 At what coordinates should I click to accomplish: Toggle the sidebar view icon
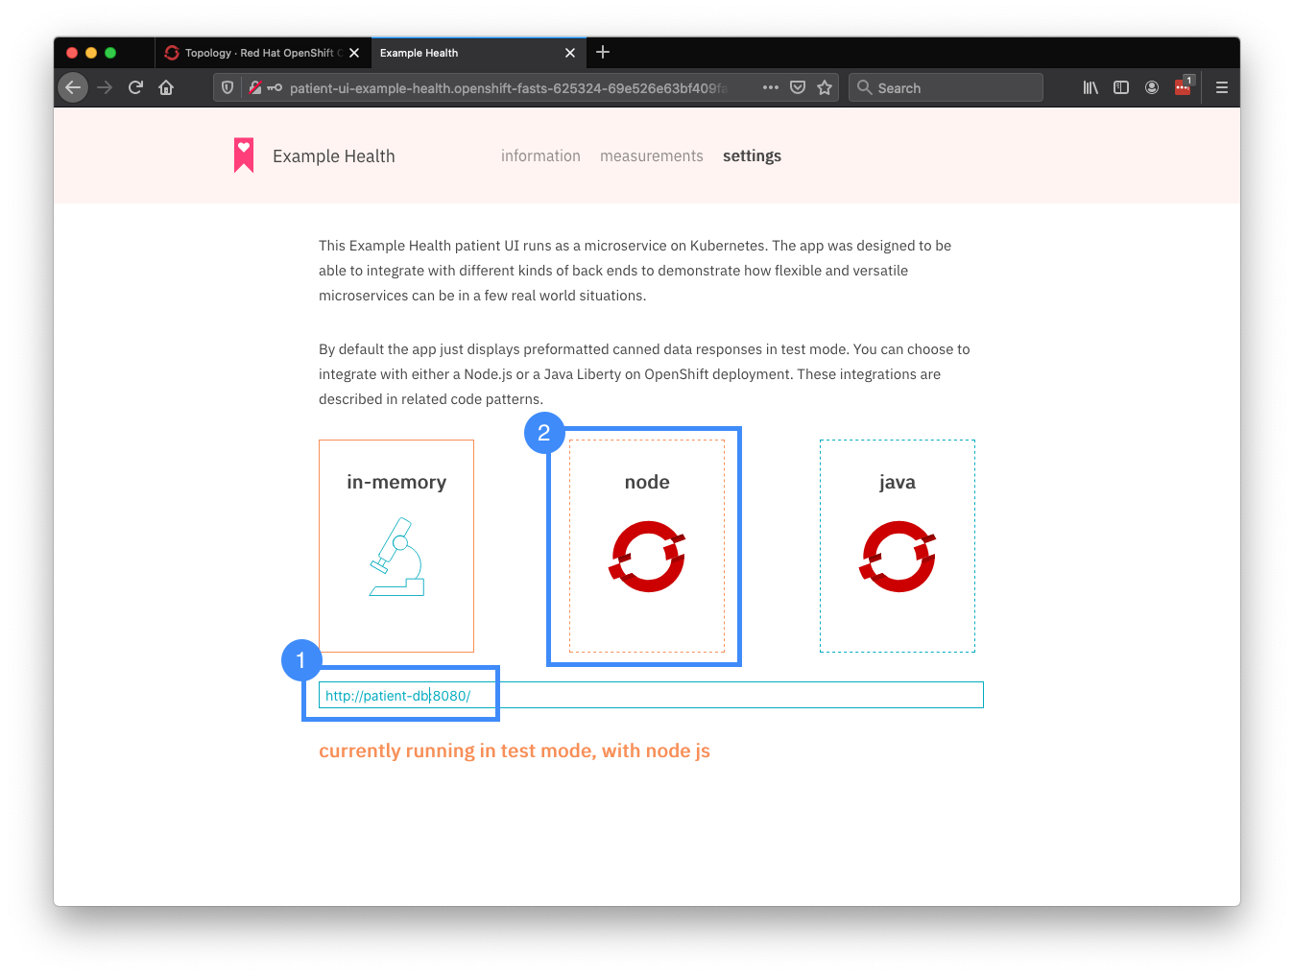click(1121, 87)
